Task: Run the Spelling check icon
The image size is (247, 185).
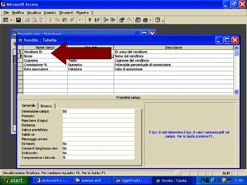Action: click(42, 20)
